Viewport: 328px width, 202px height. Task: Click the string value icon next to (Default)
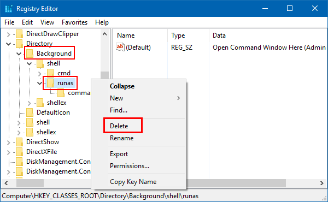tap(120, 47)
